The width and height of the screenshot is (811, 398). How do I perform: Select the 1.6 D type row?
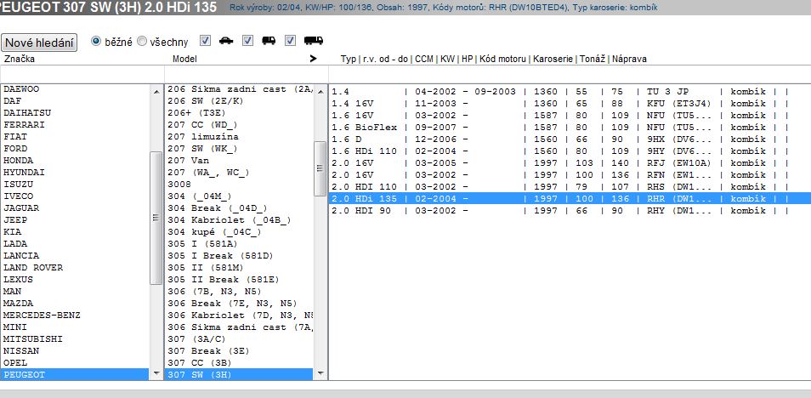[x=570, y=139]
